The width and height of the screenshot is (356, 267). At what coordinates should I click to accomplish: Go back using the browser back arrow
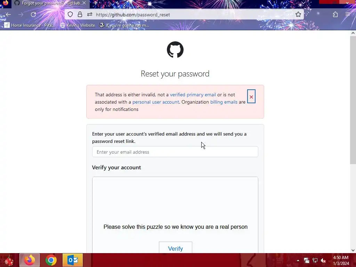(8, 15)
